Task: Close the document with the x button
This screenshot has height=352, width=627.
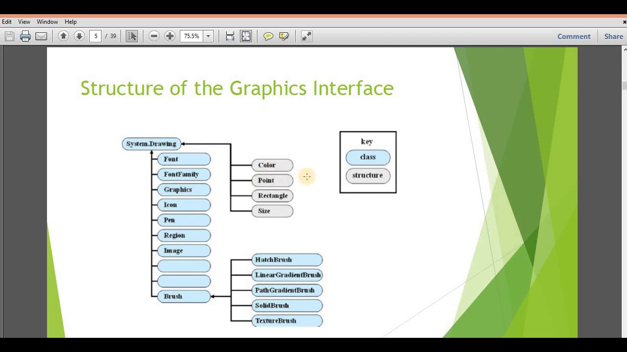Action: (624, 22)
